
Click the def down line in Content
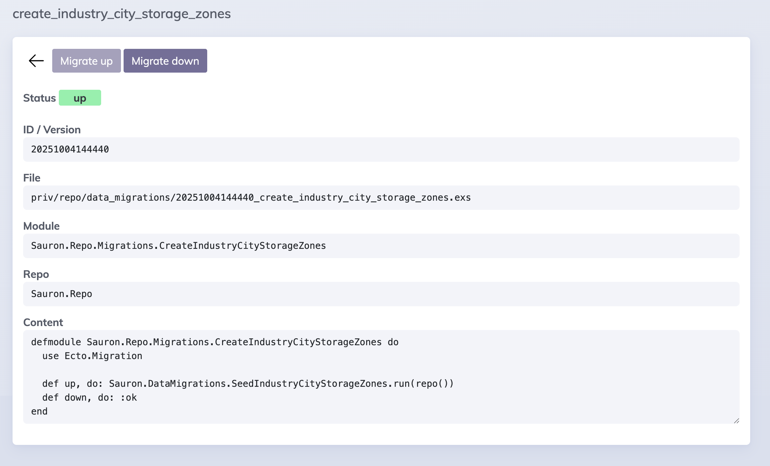click(x=89, y=397)
